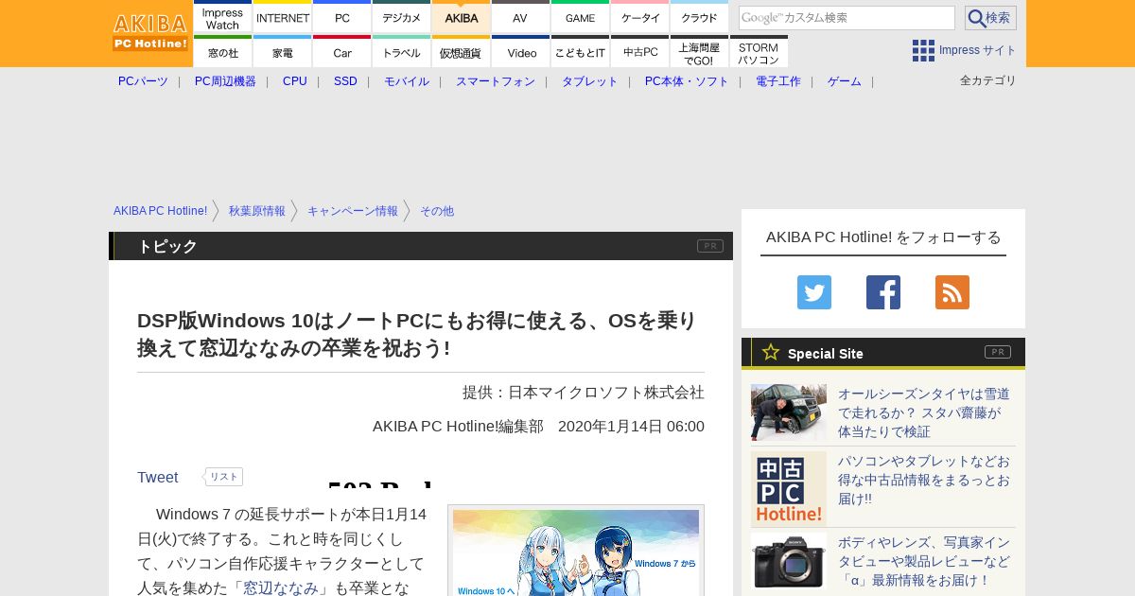This screenshot has width=1135, height=596.
Task: Open the STORM パソコン tab
Action: 759,52
